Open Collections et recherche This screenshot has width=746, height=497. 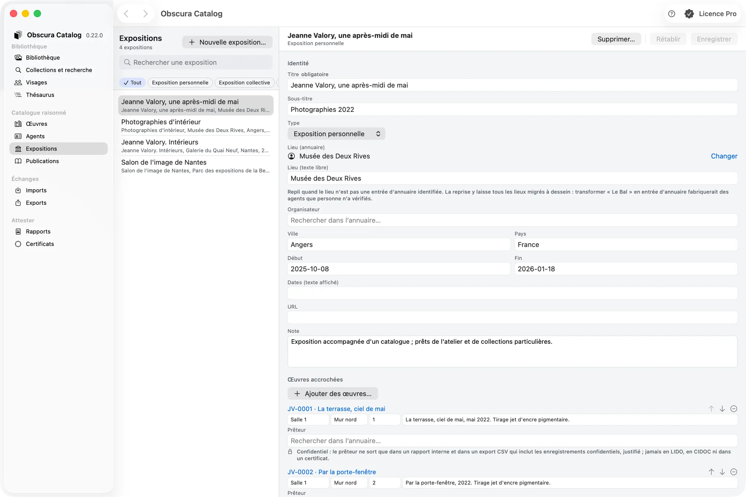[x=59, y=70]
